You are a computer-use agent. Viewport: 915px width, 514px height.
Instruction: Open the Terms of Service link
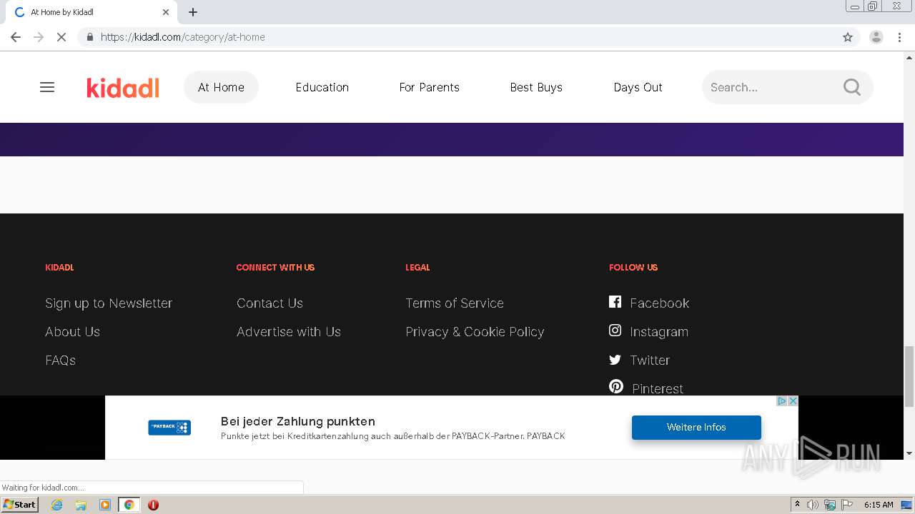click(x=455, y=303)
